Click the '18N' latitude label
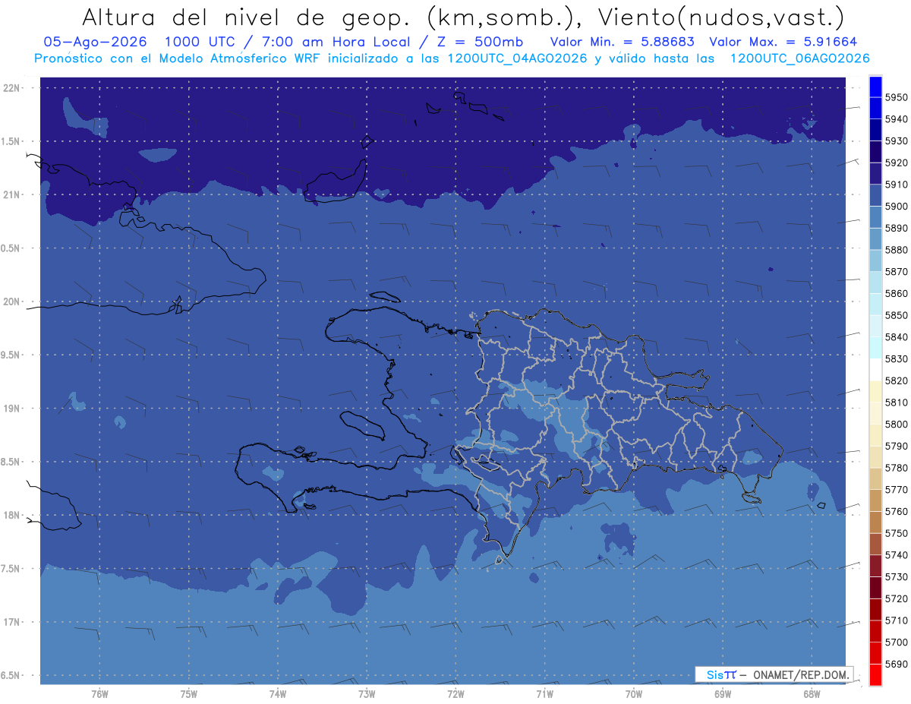This screenshot has height=704, width=911. (x=13, y=515)
